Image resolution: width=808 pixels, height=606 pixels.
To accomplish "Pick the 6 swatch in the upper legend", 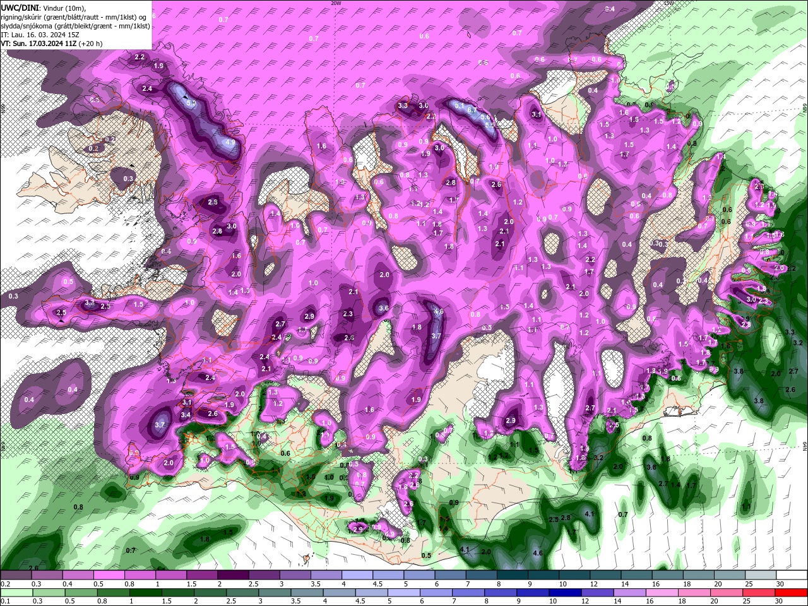I will [449, 575].
